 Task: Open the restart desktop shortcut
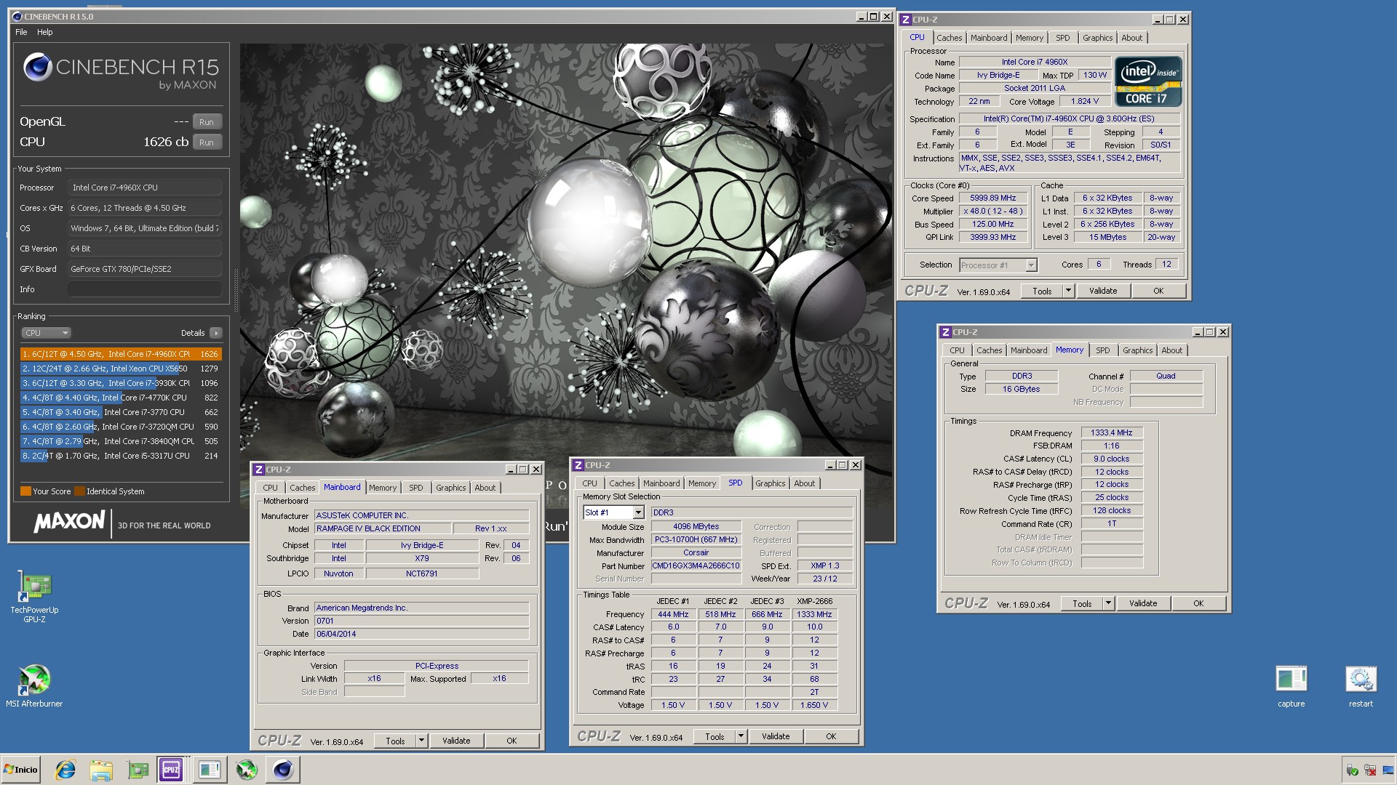(1361, 685)
